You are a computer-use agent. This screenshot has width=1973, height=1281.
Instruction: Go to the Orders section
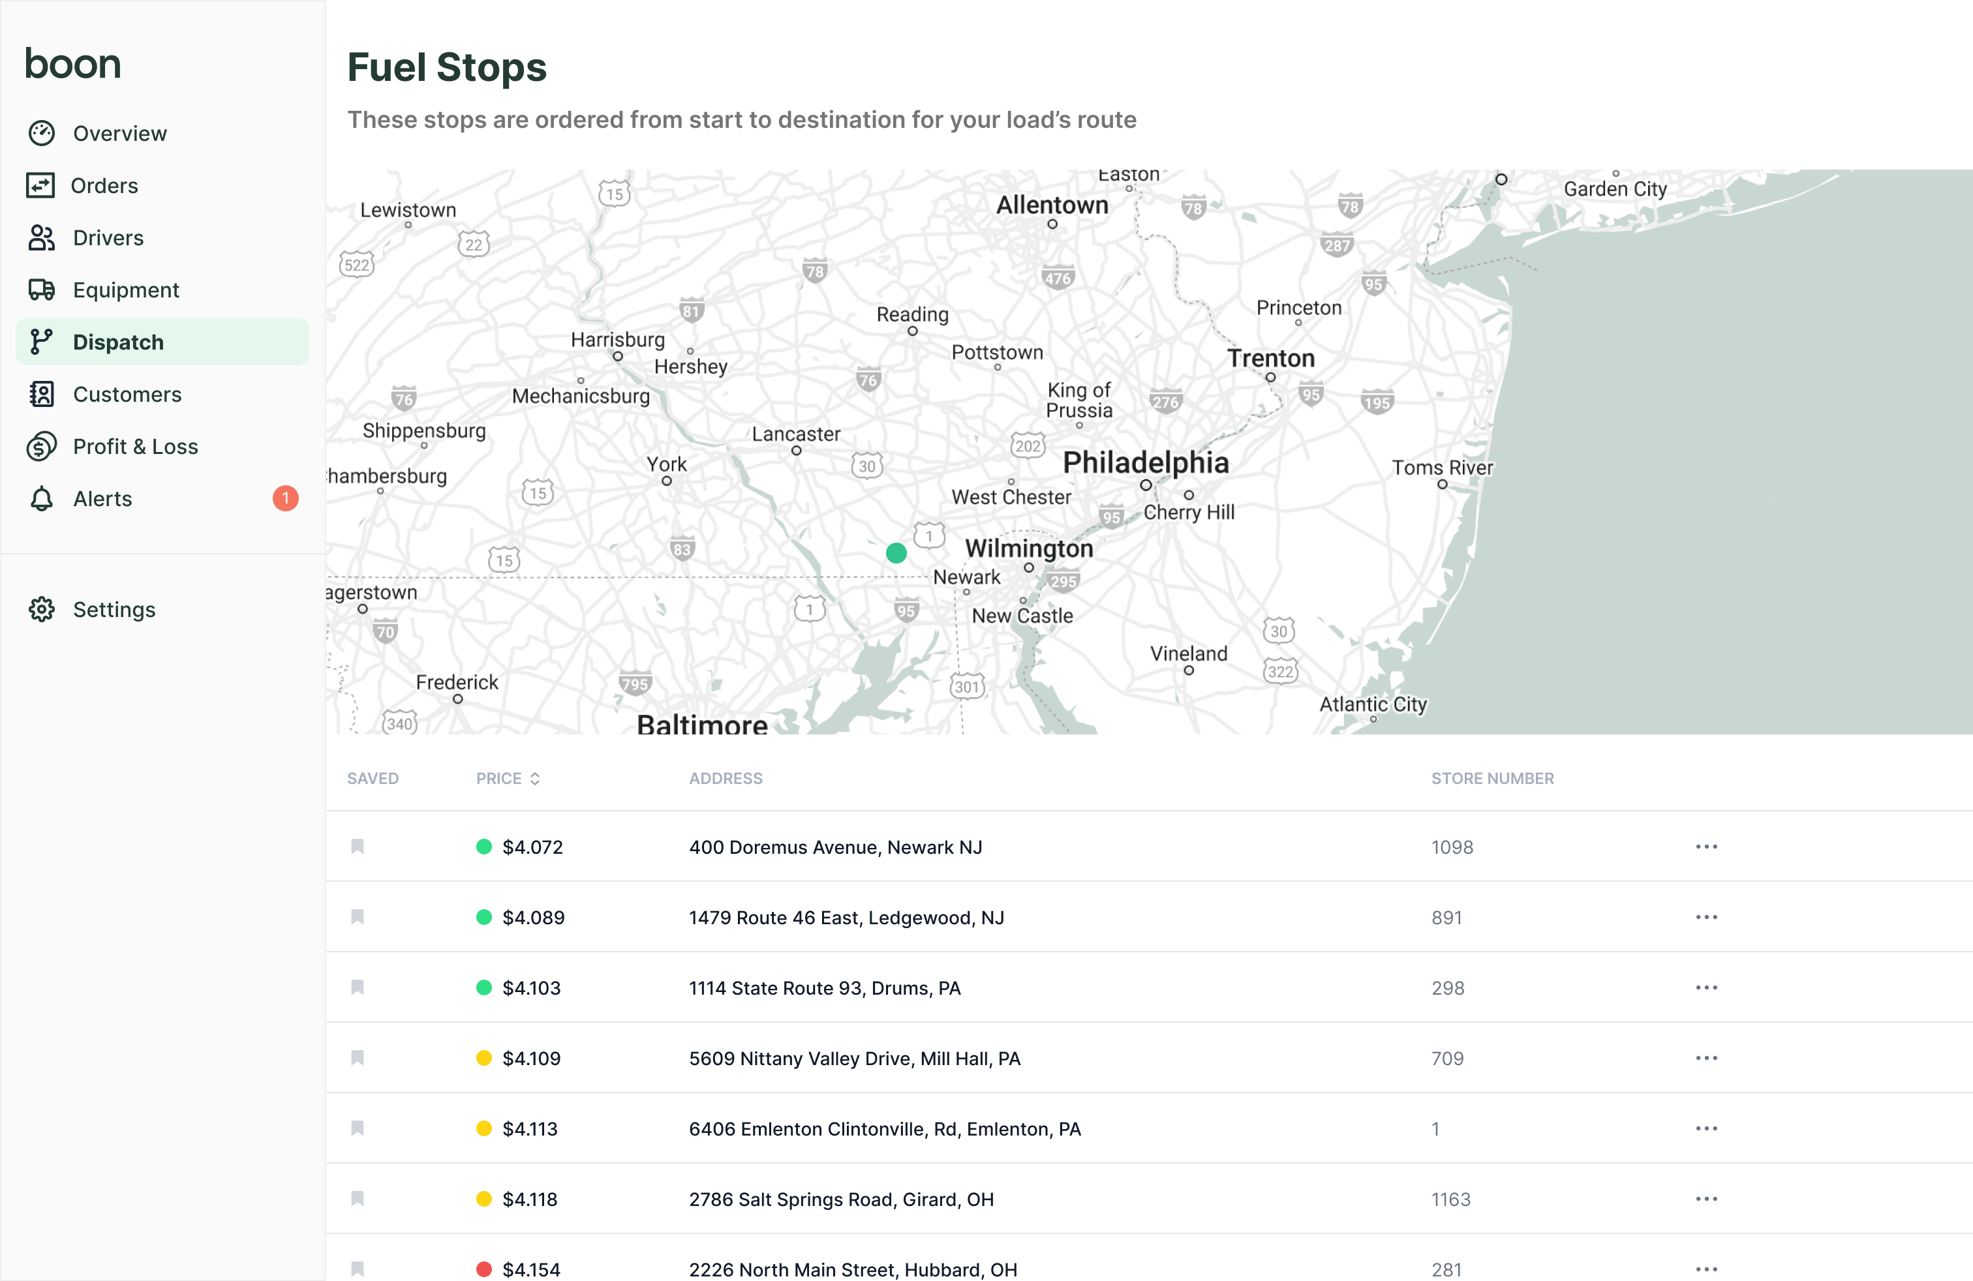tap(104, 186)
